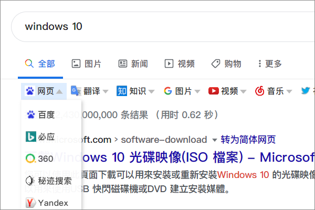Click the picture icon beside 图片 tab
315x210 pixels.
point(76,64)
